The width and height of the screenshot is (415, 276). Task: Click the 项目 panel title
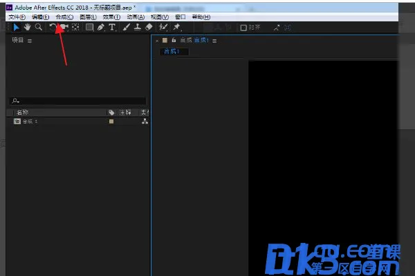point(18,40)
